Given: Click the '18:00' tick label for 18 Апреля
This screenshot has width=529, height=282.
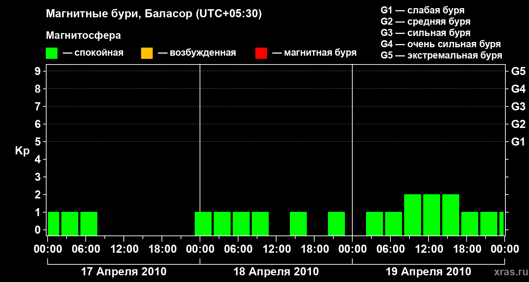Looking at the screenshot, I should pos(314,249).
